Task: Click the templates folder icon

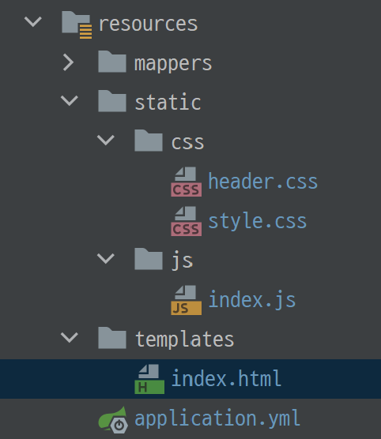Action: [112, 338]
